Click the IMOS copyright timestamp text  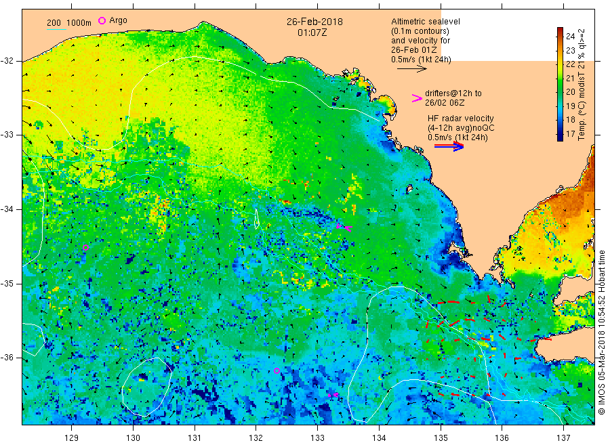click(x=602, y=333)
